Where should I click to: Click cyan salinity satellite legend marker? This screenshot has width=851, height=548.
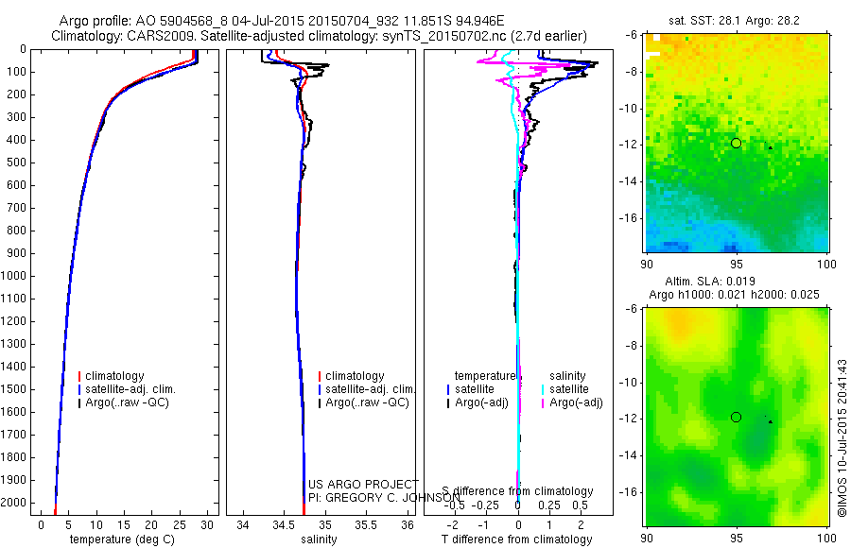543,389
